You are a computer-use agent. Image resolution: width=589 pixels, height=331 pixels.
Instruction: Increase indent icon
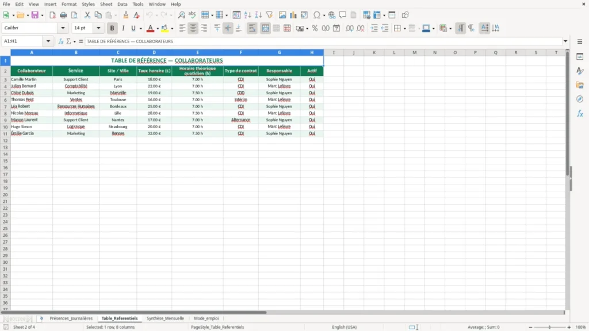coord(374,28)
